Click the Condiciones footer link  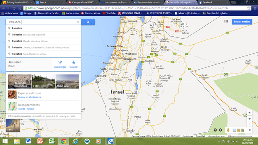187,136
